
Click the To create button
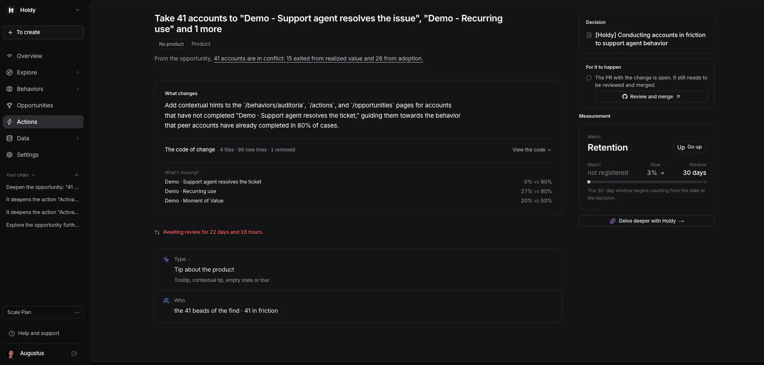coord(43,33)
